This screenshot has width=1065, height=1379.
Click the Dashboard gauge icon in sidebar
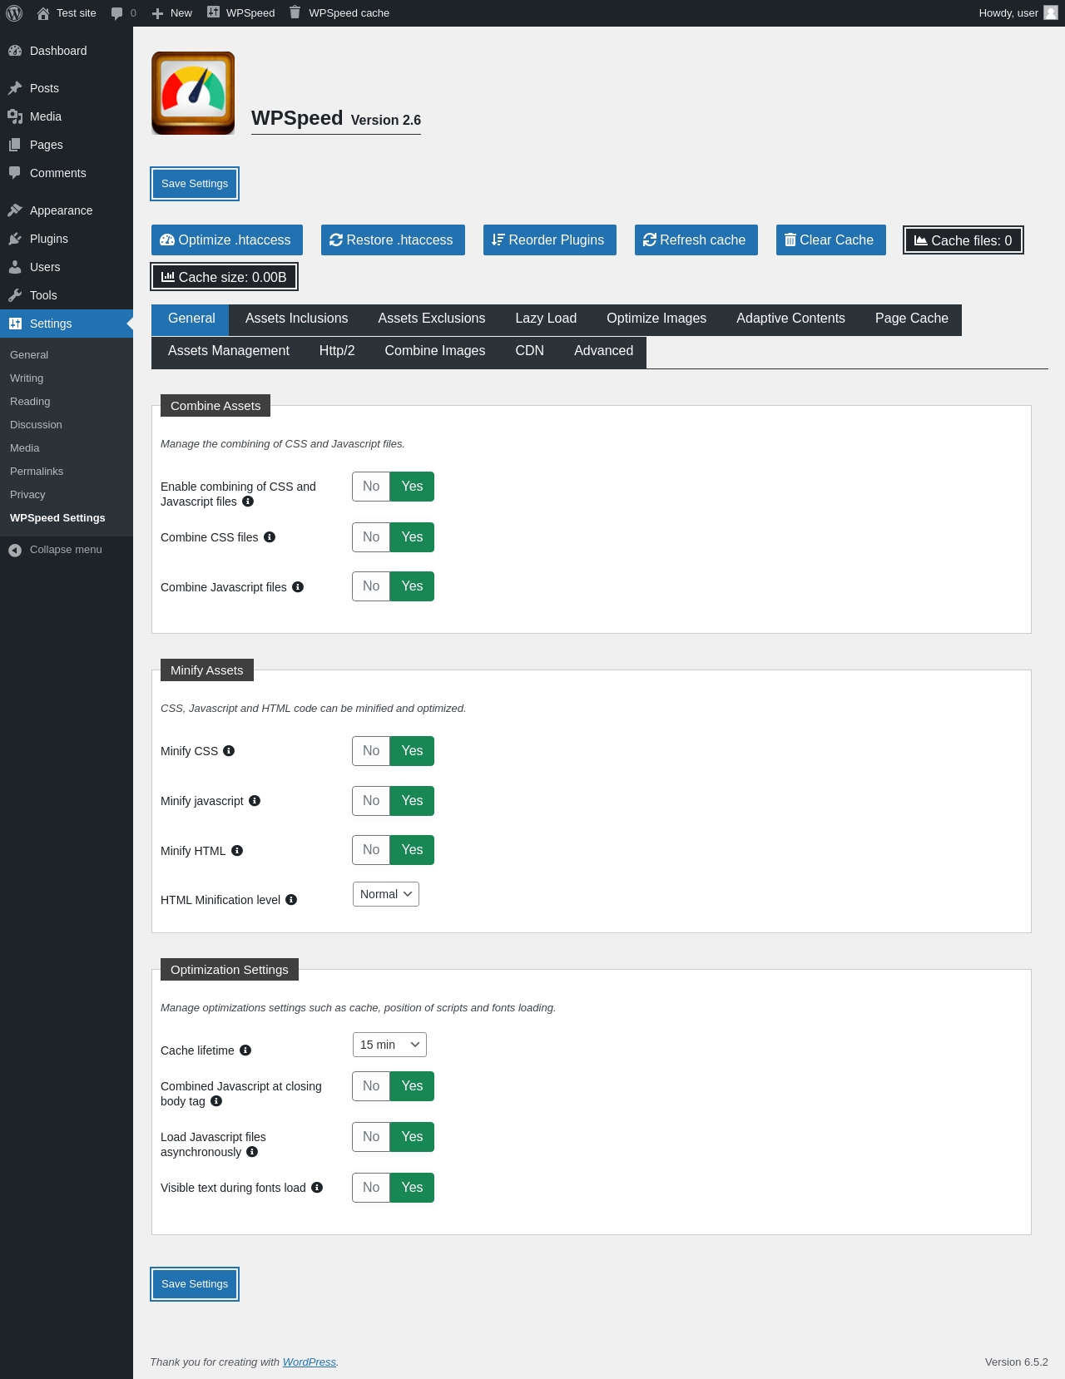click(15, 51)
